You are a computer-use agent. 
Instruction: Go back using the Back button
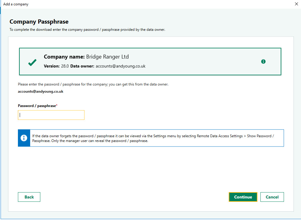pos(29,197)
